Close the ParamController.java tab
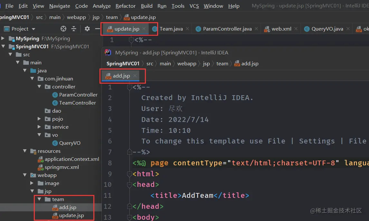This screenshot has width=369, height=221. [x=256, y=29]
